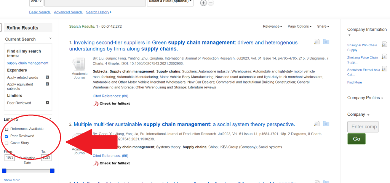
Task: Expand the Company Profiles section
Action: coord(365,98)
